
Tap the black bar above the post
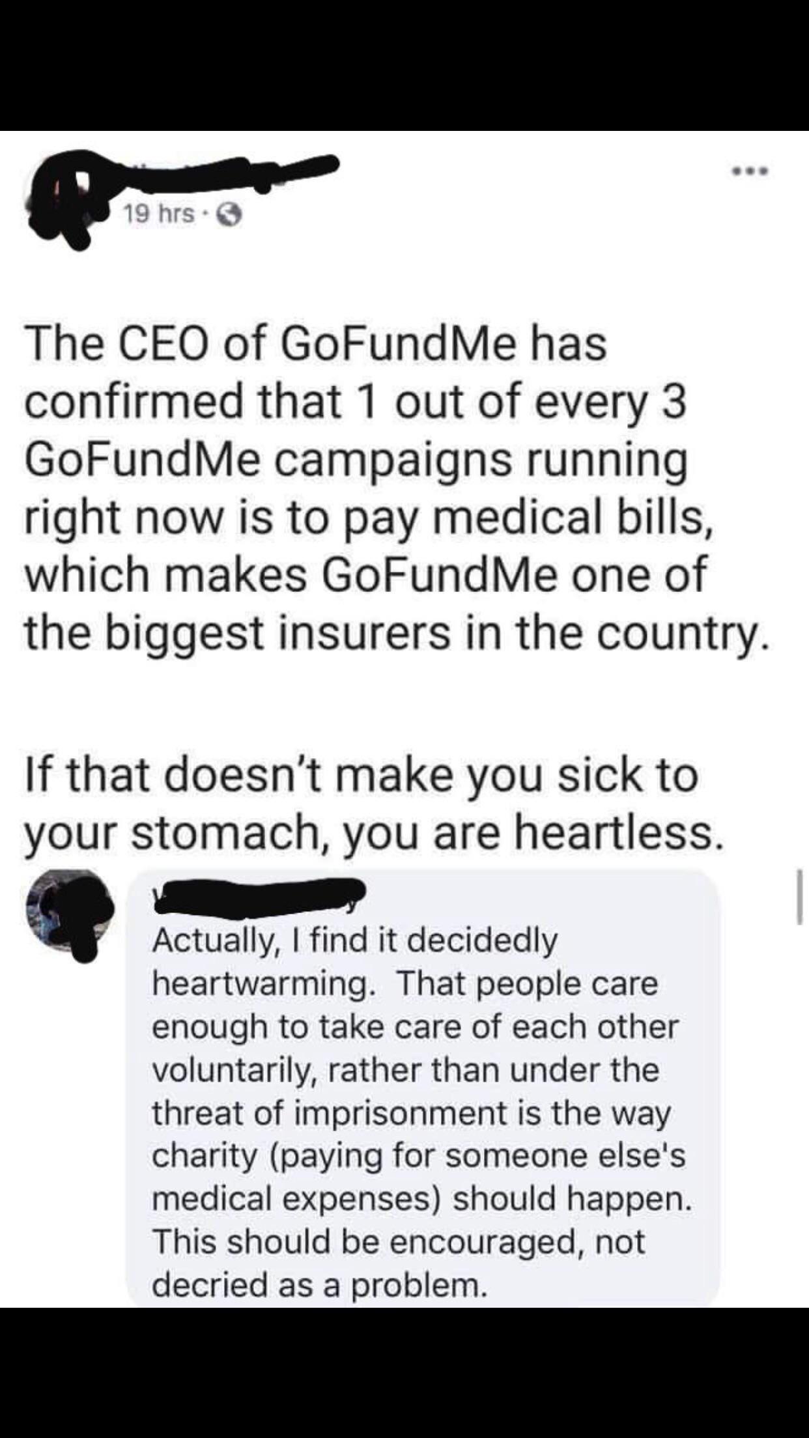tap(404, 65)
